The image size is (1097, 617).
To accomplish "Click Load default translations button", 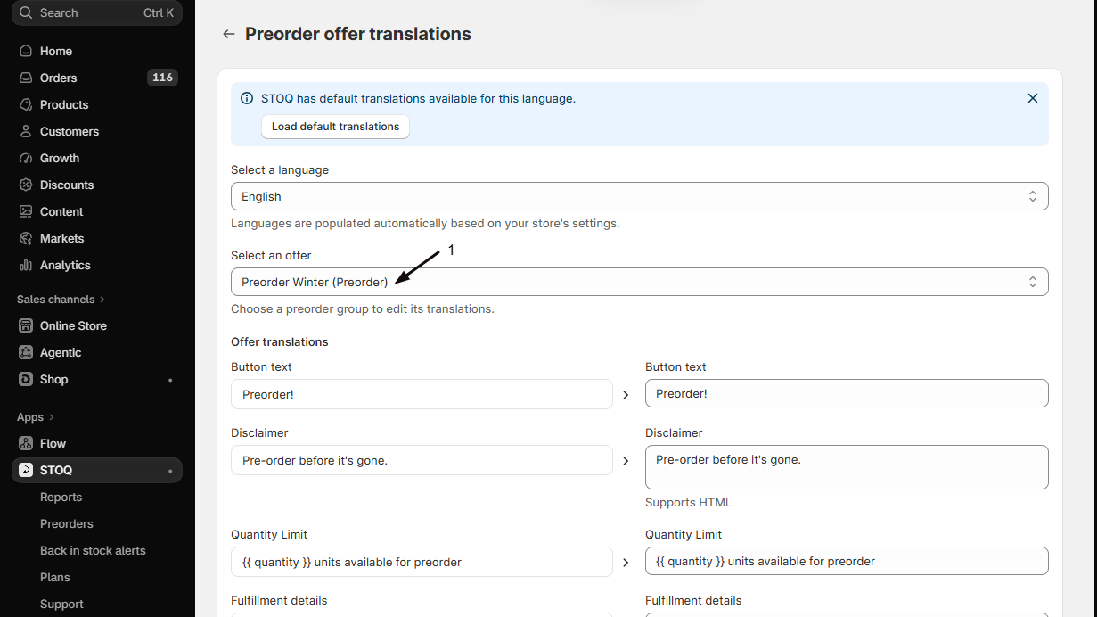I will [x=335, y=127].
